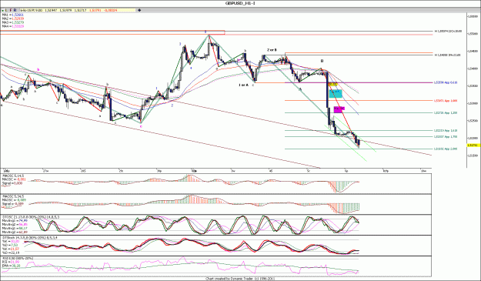Click the DTOSC 21,13,8,8 indicator title
The image size is (481, 281).
point(31,217)
